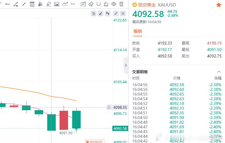
Task: Click the last red candlestick
Action: pos(64,120)
